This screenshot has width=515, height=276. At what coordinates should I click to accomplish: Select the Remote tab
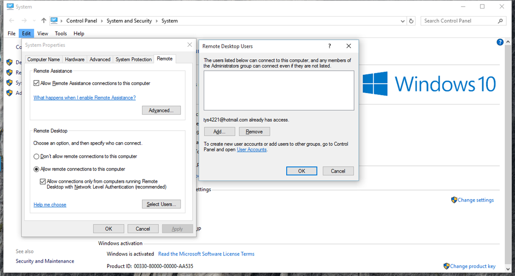[x=164, y=59]
